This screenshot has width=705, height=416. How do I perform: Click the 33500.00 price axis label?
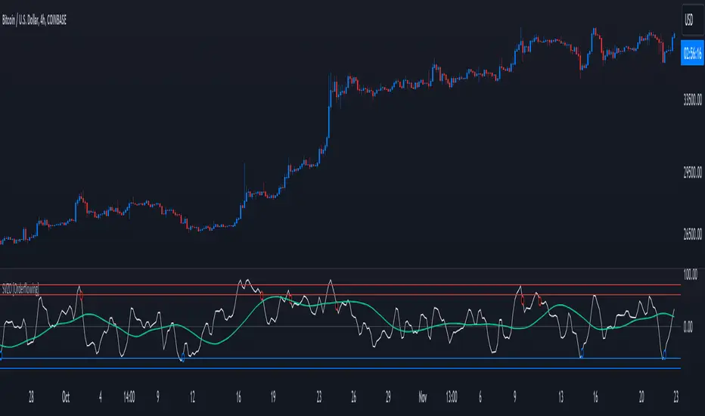(x=689, y=98)
